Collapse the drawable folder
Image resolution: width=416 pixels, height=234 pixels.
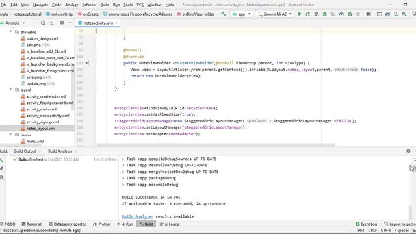coord(10,32)
